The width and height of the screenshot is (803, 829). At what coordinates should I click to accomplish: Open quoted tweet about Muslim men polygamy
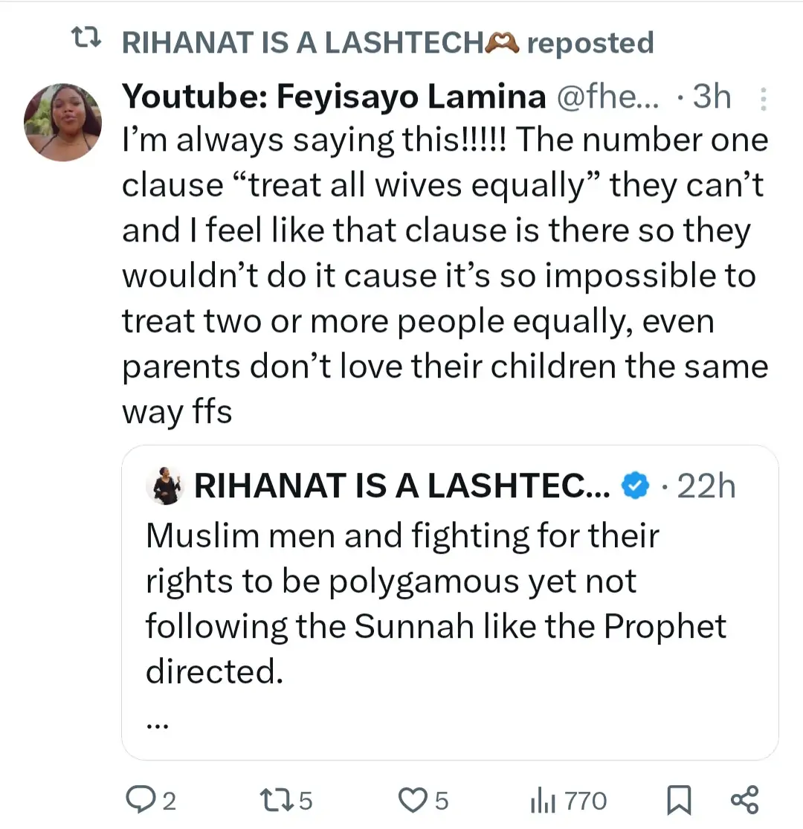coord(435,602)
